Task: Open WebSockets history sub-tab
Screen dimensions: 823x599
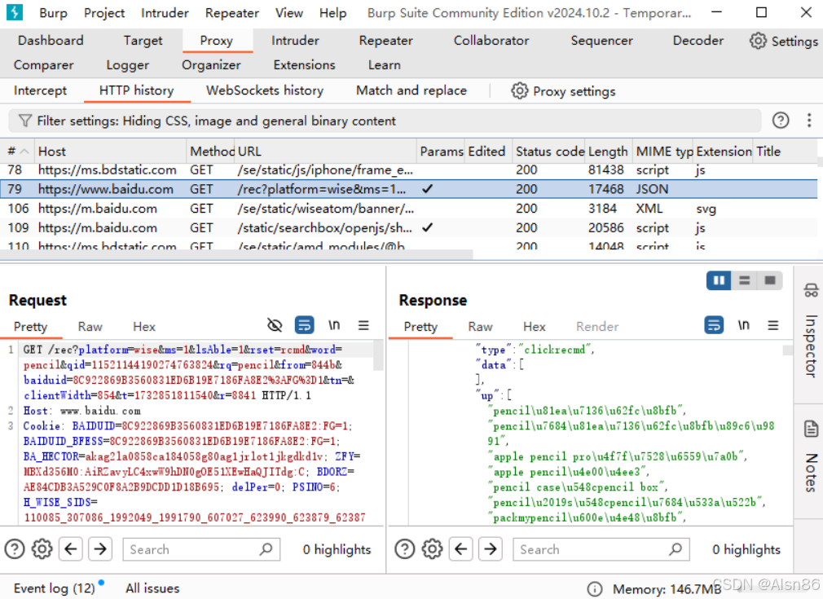Action: 265,90
